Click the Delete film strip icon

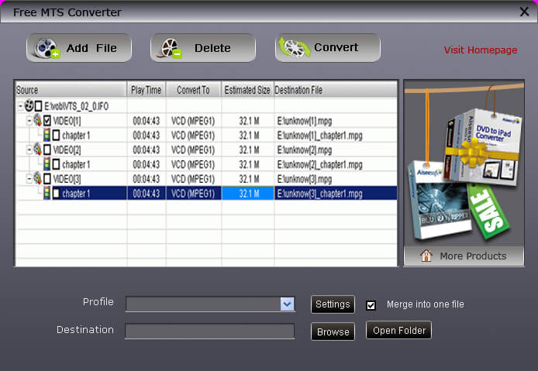click(171, 48)
